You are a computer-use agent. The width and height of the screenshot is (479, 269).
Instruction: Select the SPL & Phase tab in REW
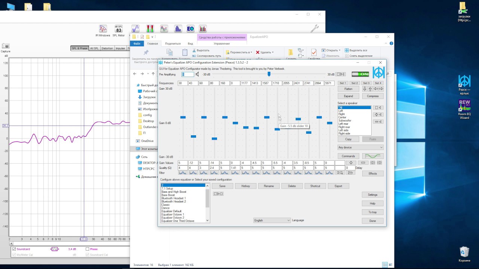[80, 49]
